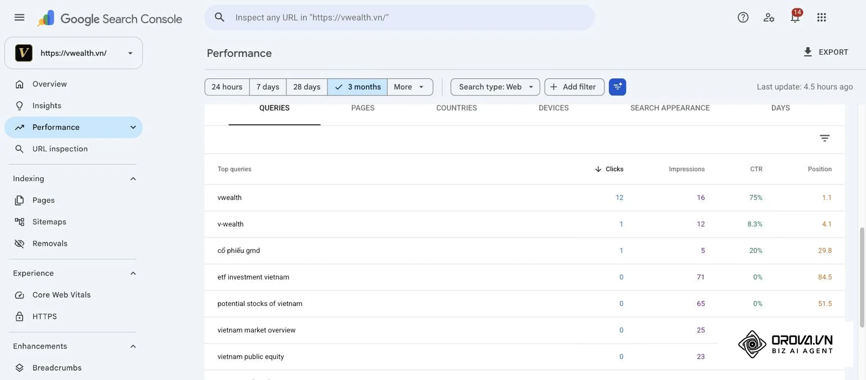Click the Overview home icon

click(19, 84)
